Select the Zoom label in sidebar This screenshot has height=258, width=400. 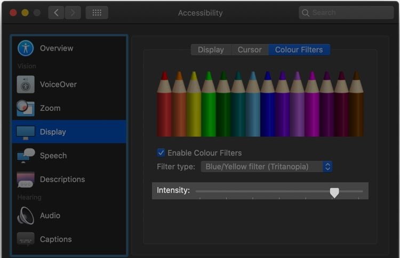[50, 108]
